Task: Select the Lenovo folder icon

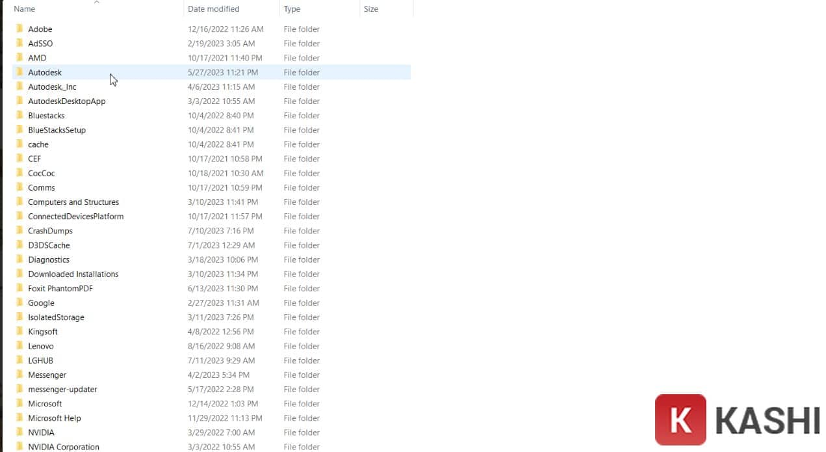Action: [x=19, y=346]
